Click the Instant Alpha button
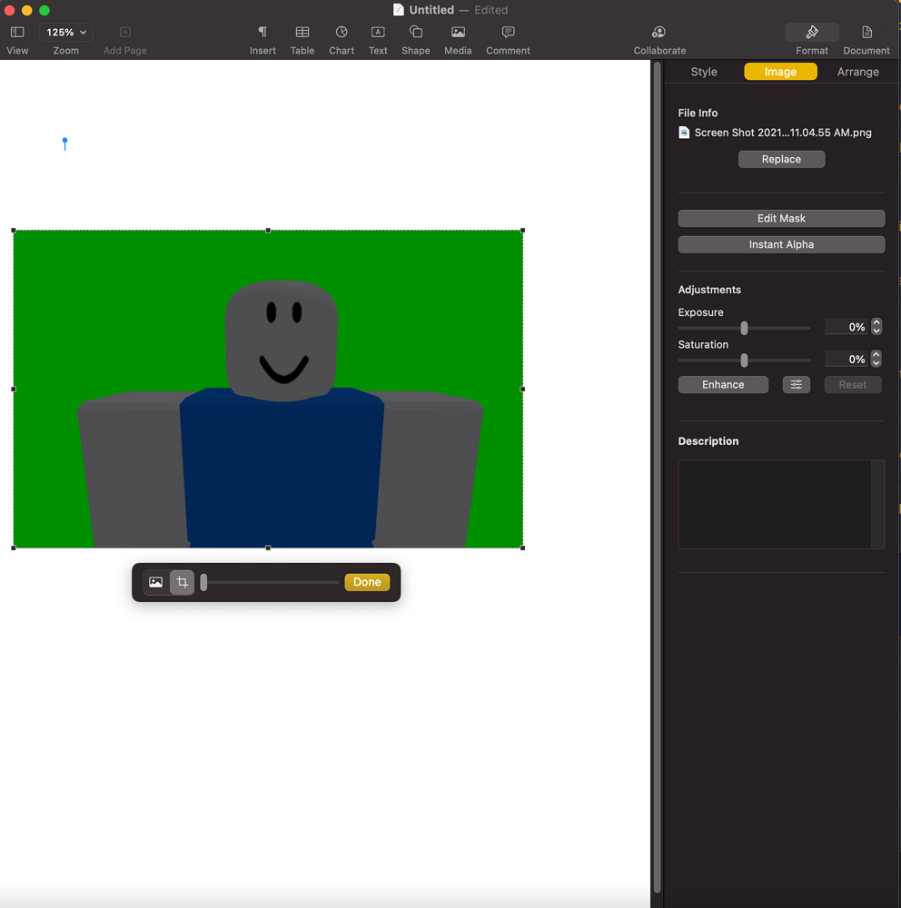Viewport: 901px width, 908px height. click(x=780, y=244)
